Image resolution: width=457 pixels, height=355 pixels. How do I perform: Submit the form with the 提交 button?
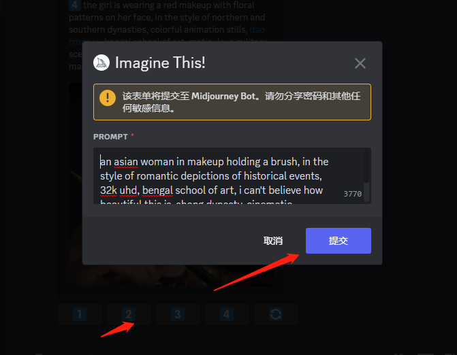(338, 241)
